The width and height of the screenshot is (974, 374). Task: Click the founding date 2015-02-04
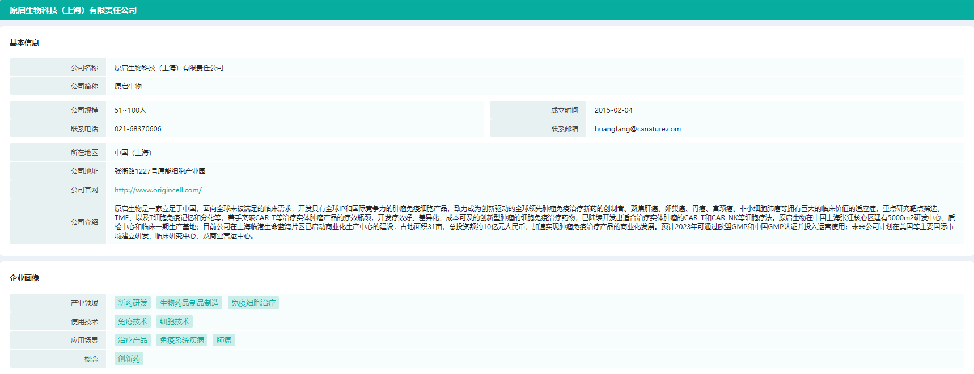[613, 110]
